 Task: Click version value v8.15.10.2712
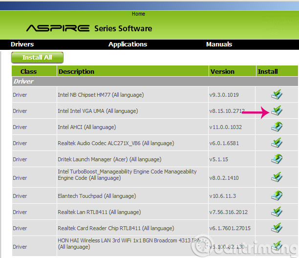point(227,111)
